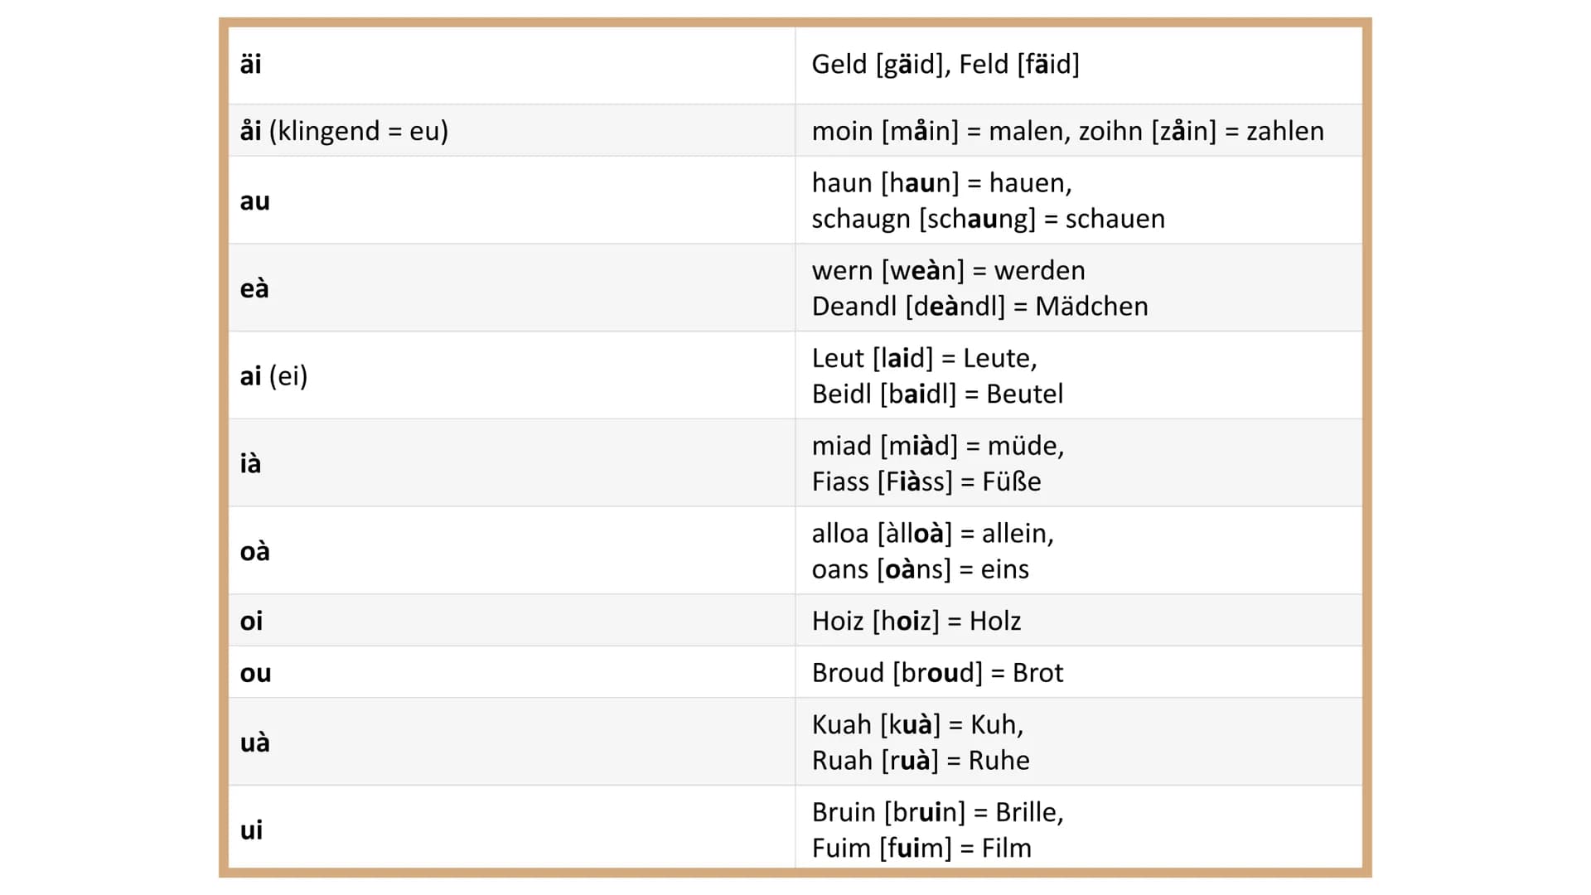1591x895 pixels.
Task: Click the 'schaugn [schaung] = schauen' line
Action: click(x=988, y=219)
